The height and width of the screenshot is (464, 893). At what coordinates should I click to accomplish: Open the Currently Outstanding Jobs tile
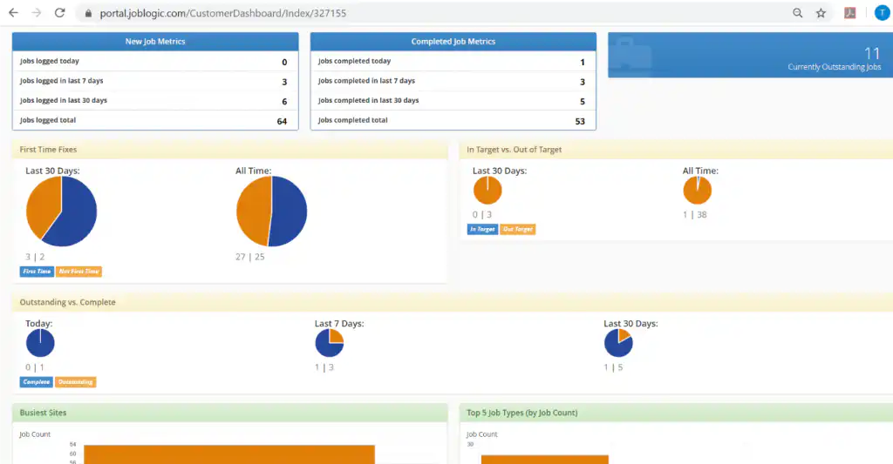click(x=750, y=55)
